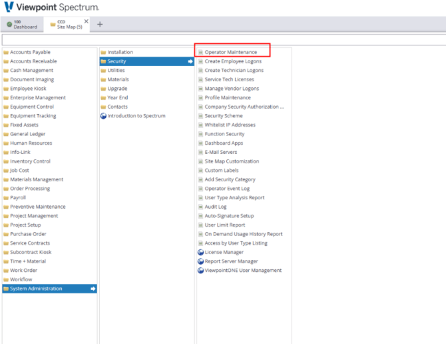Image resolution: width=446 pixels, height=344 pixels.
Task: Open the Installation folder
Action: (x=120, y=52)
